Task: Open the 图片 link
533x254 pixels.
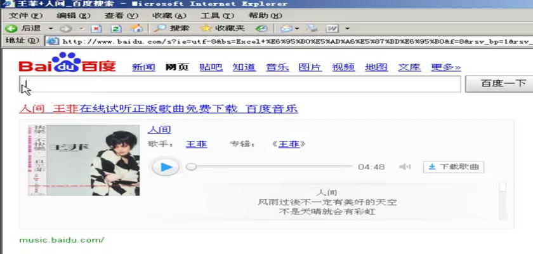Action: [310, 67]
